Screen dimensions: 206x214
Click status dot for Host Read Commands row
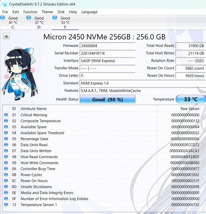(x=6, y=157)
